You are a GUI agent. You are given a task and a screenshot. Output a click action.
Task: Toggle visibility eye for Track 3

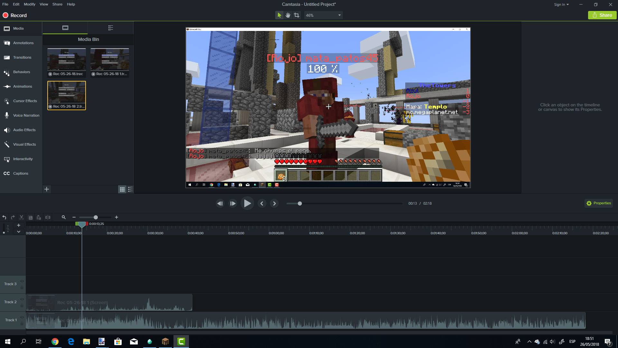pos(22,281)
